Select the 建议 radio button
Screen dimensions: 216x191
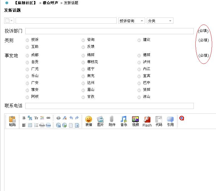tap(139, 40)
